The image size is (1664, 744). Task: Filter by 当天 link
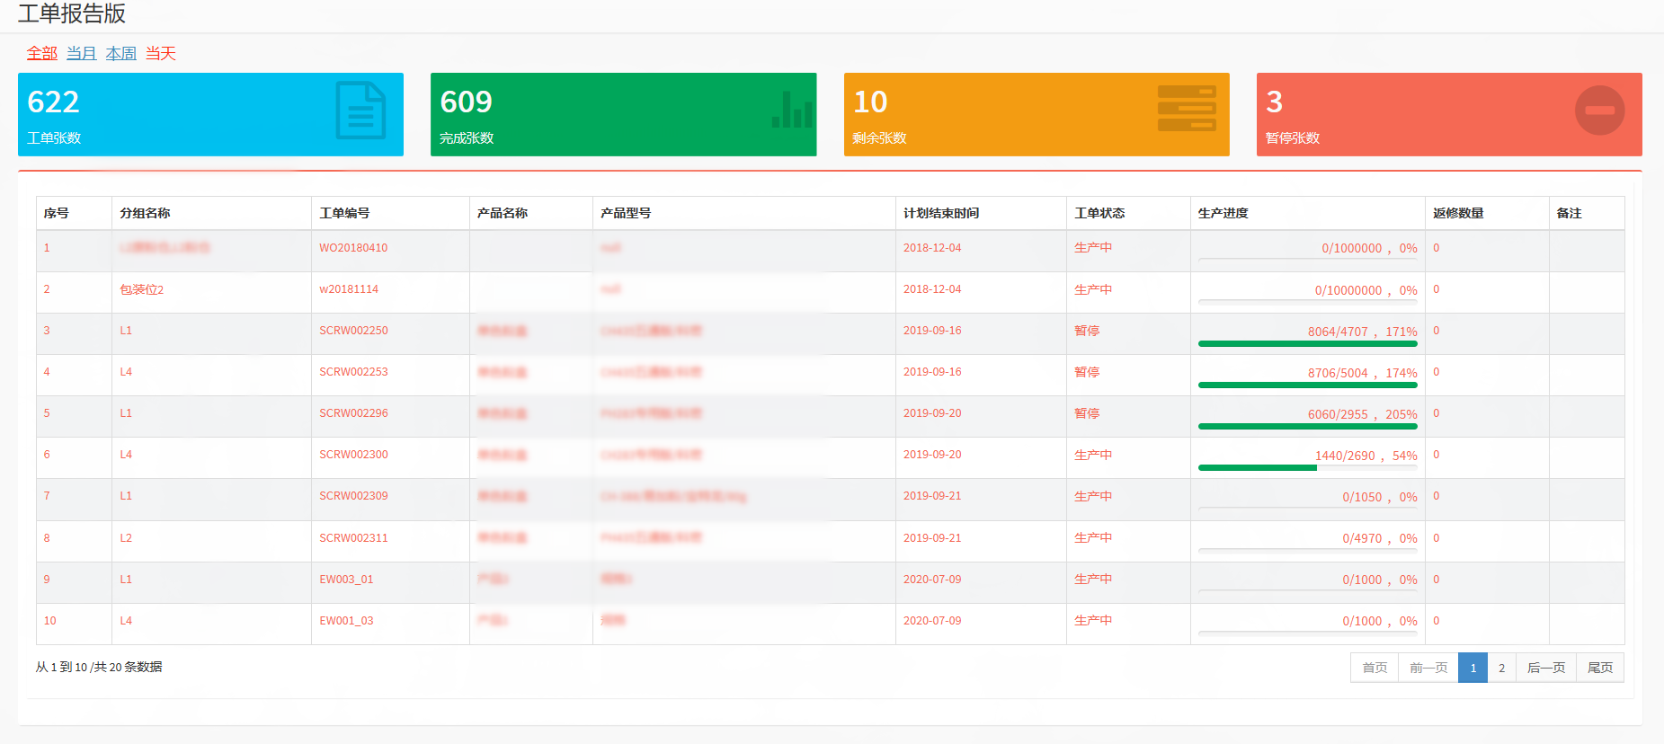(161, 54)
